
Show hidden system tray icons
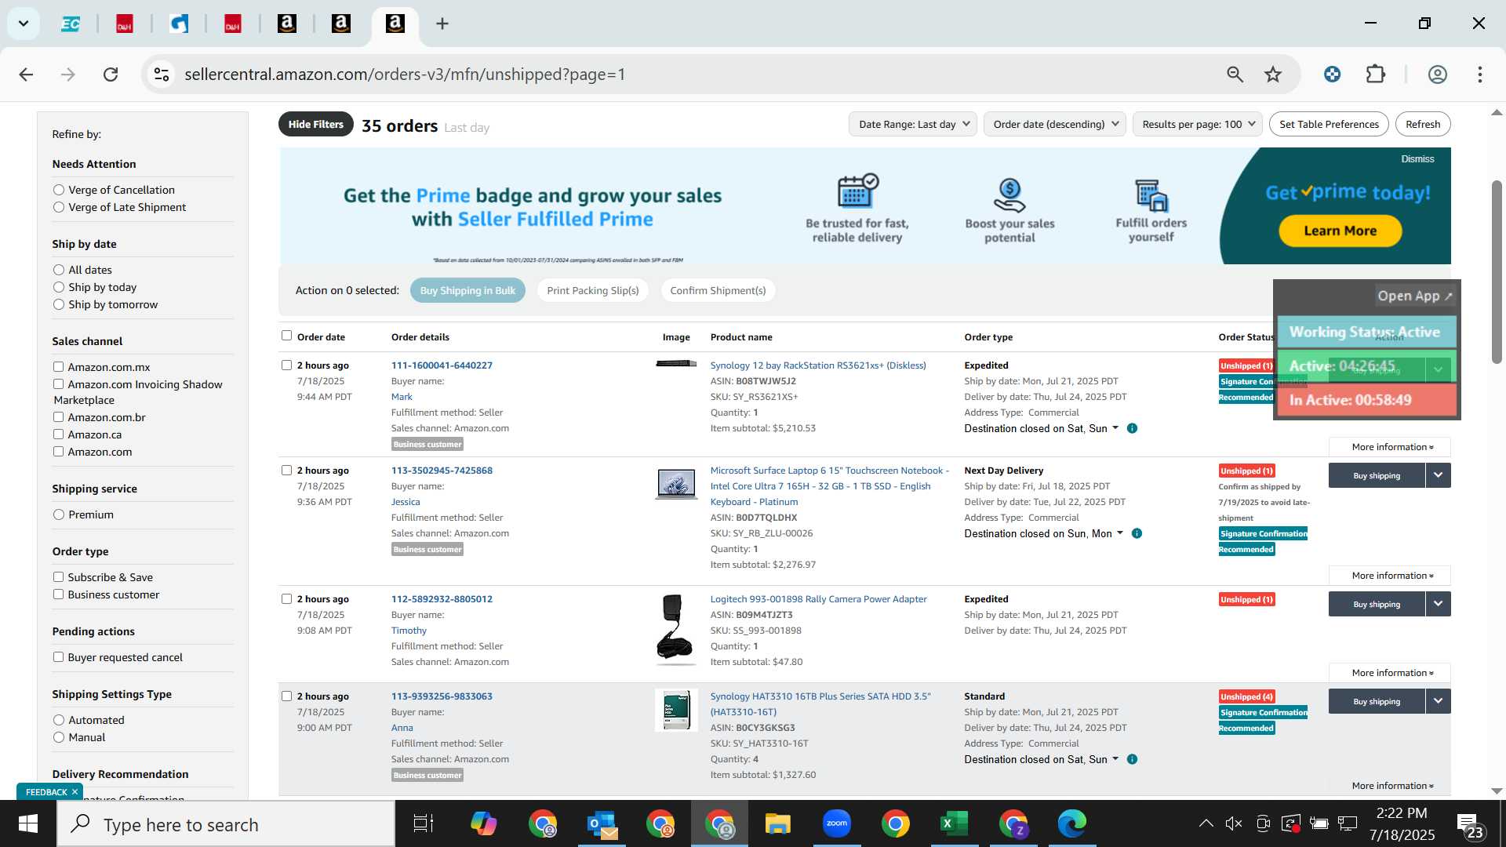coord(1206,823)
